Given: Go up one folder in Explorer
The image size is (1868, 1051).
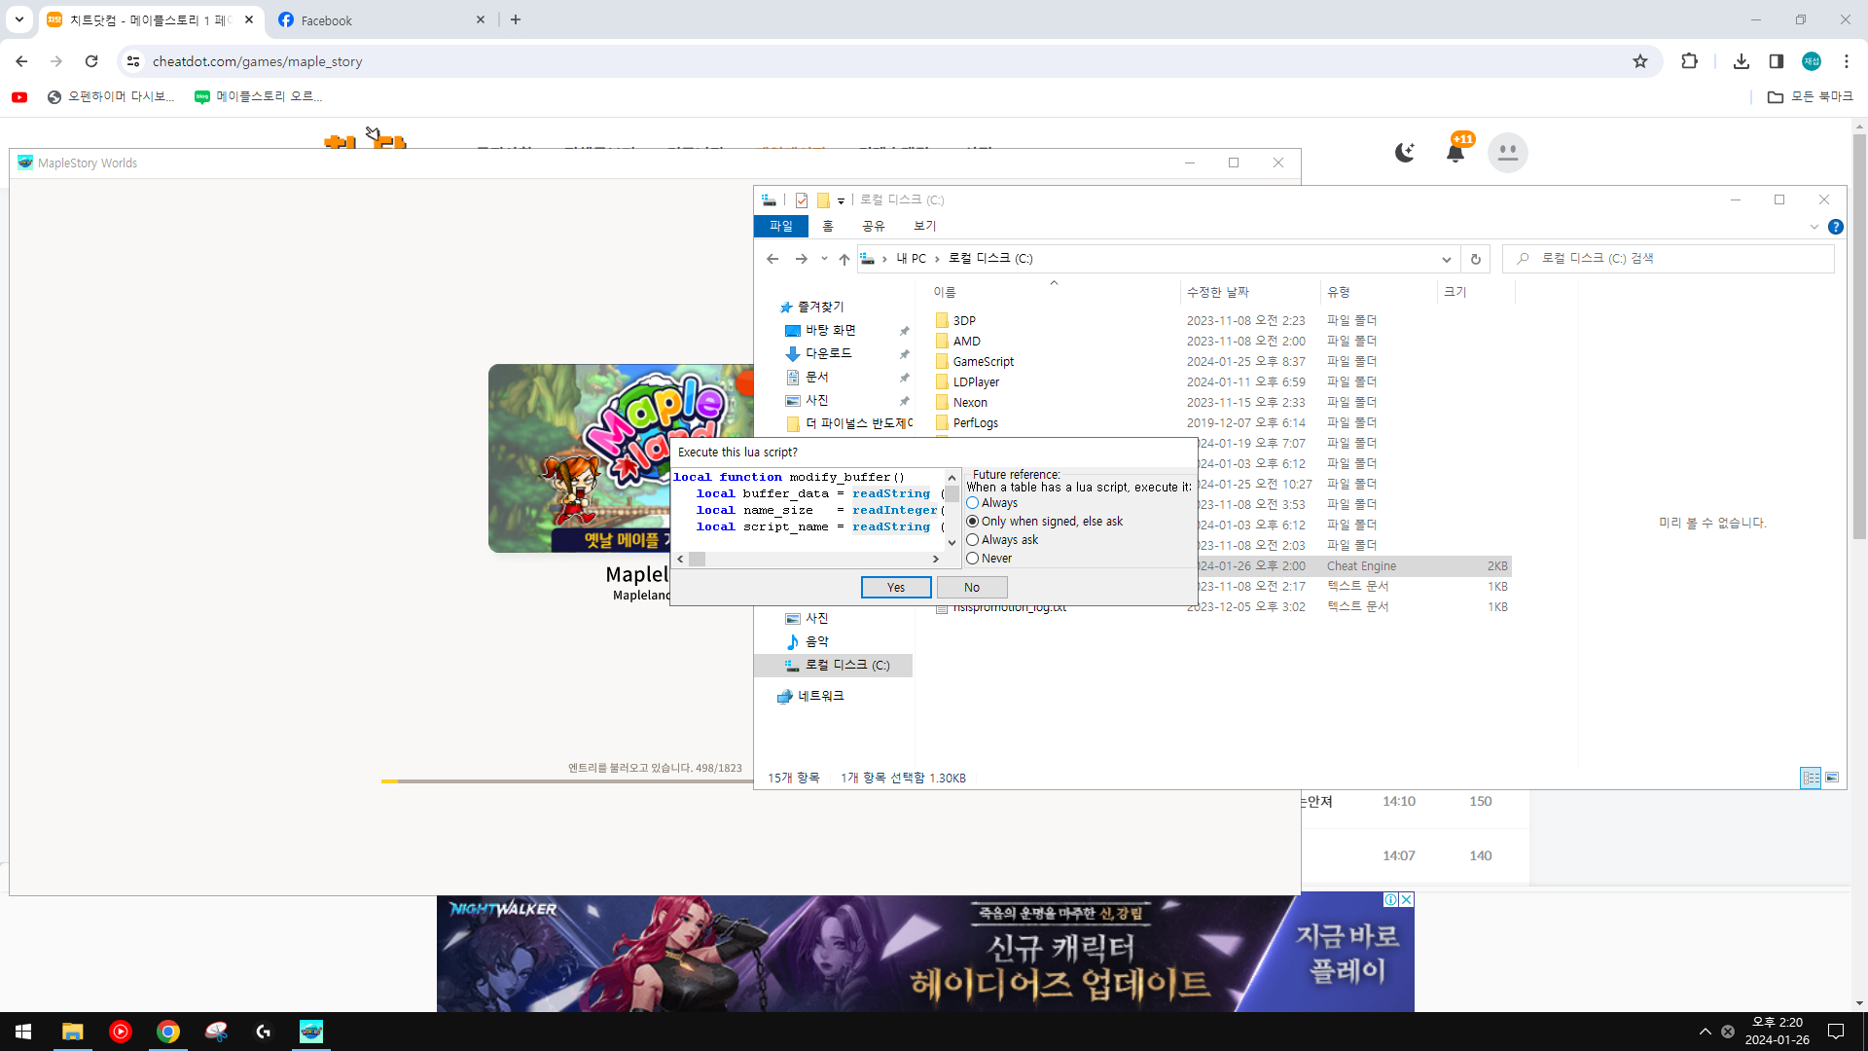Looking at the screenshot, I should point(844,259).
